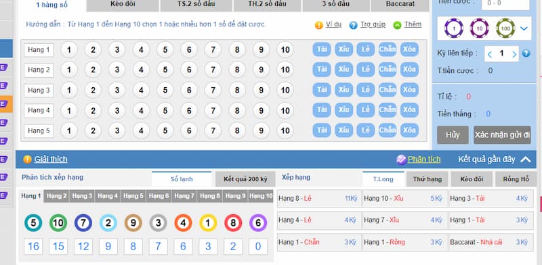Screen dimensions: 542x265
Task: Click Tài button in Hạng 1 row
Action: point(322,49)
